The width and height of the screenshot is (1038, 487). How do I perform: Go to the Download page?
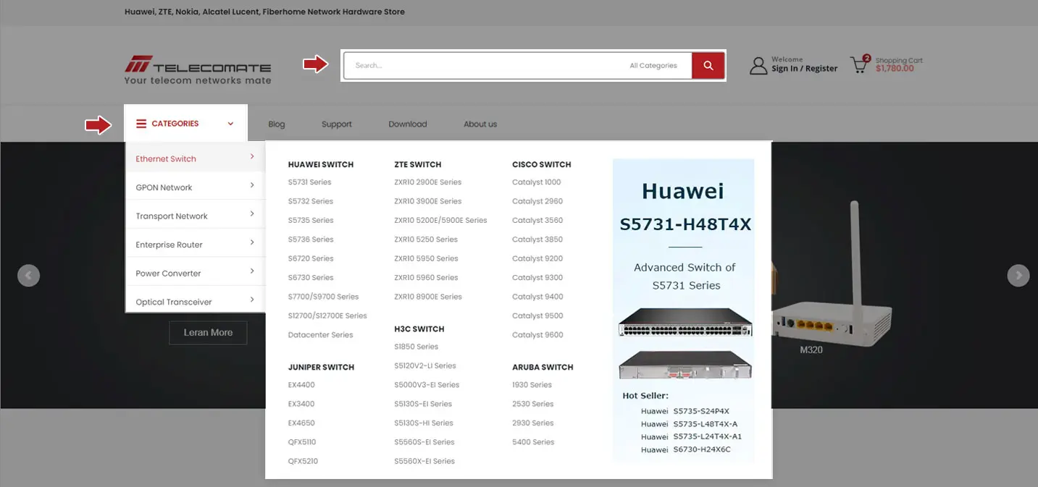[407, 124]
